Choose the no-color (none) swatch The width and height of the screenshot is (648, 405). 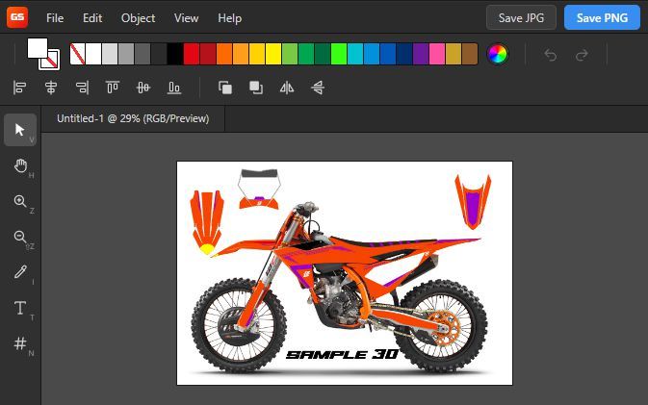(x=77, y=54)
